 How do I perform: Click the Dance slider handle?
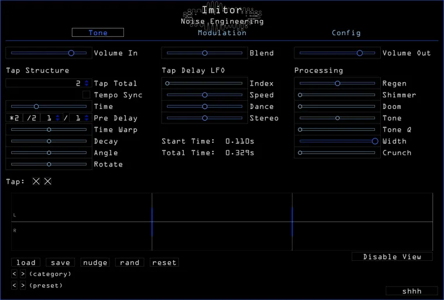[205, 107]
